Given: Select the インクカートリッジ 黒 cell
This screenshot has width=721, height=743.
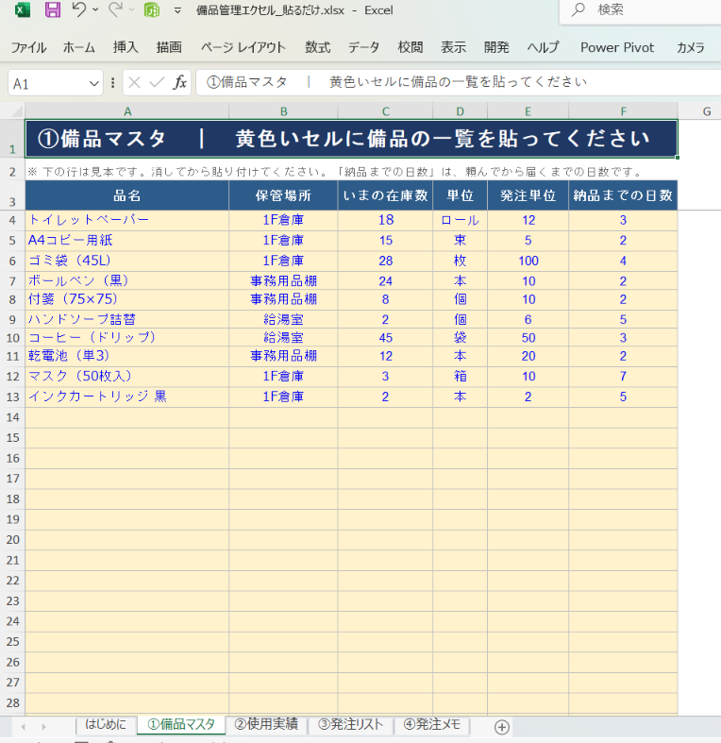Looking at the screenshot, I should pyautogui.click(x=127, y=397).
